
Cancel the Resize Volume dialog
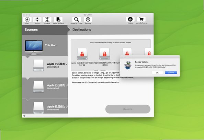171,73
